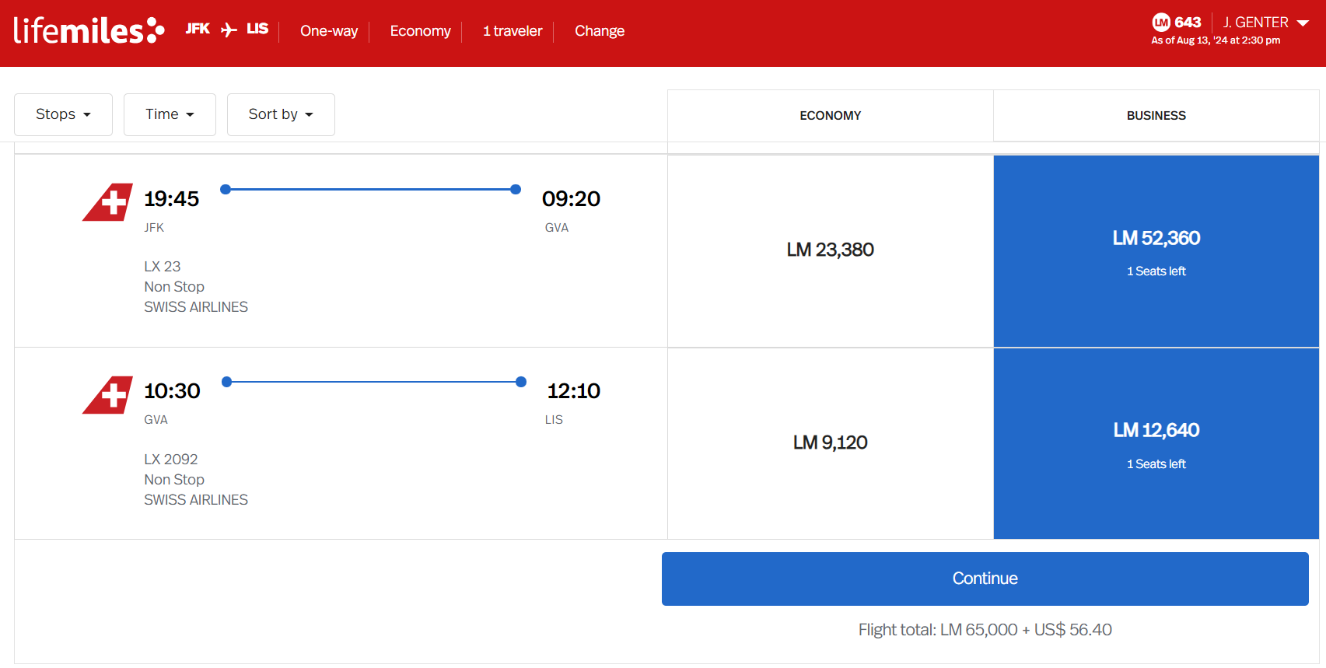Click the GVA departure airport under 10:30
The image size is (1326, 668).
click(x=156, y=420)
